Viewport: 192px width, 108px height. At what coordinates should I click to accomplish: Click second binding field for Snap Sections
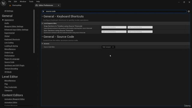pyautogui.click(x=140, y=27)
